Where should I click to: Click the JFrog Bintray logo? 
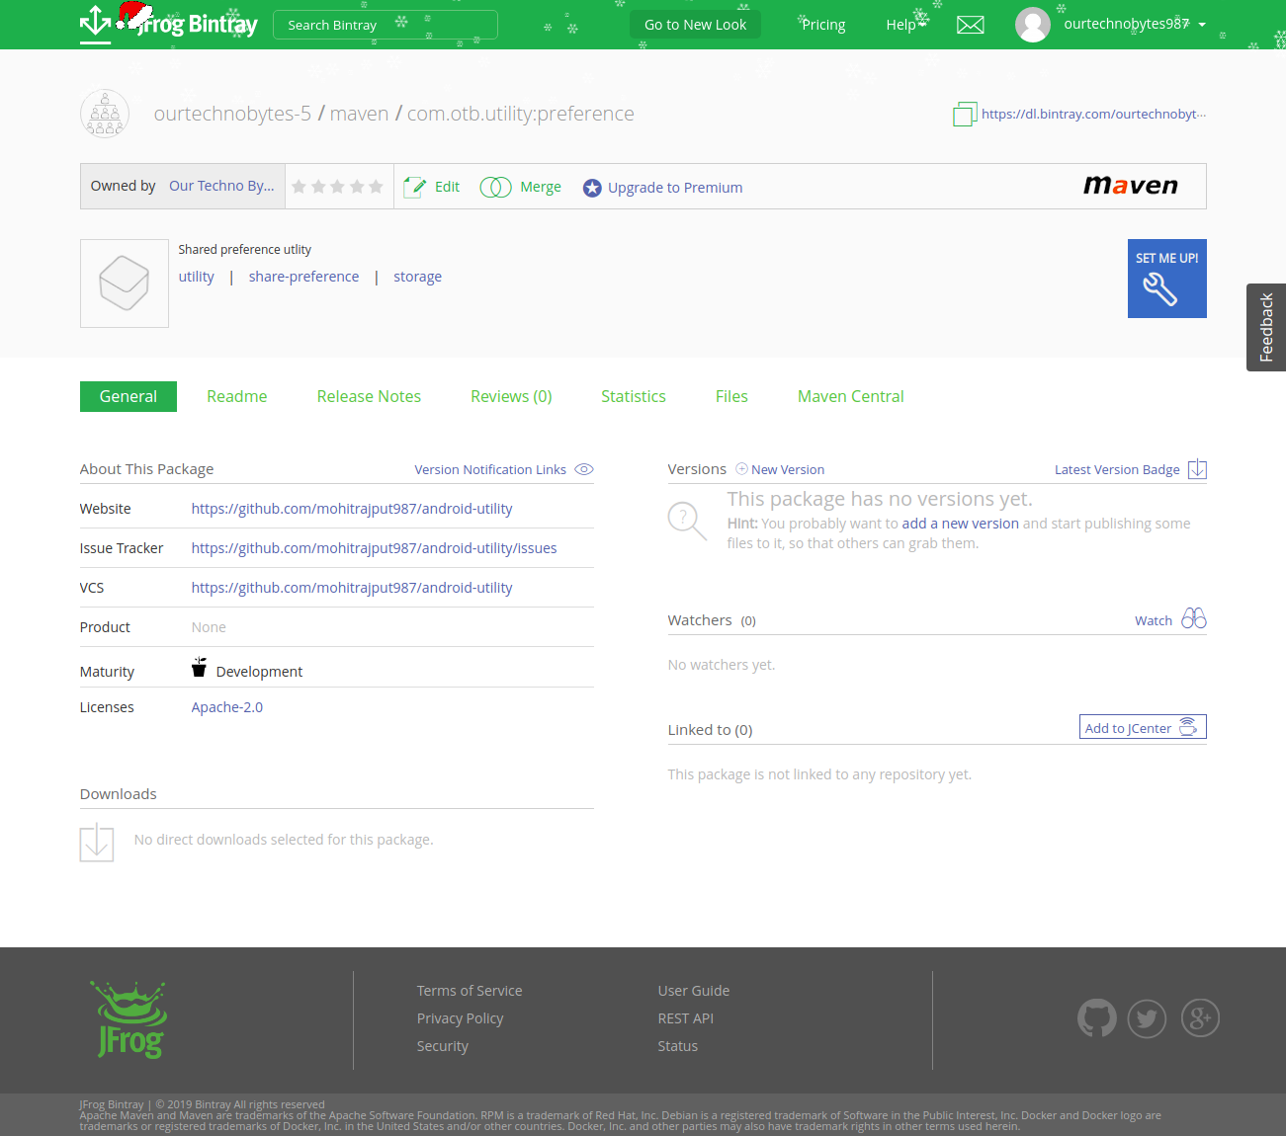coord(168,22)
